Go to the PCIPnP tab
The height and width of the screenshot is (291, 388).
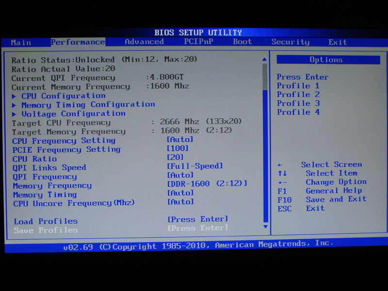[198, 41]
